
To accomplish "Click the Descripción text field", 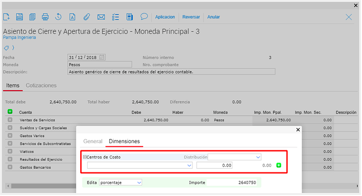I will (172, 72).
